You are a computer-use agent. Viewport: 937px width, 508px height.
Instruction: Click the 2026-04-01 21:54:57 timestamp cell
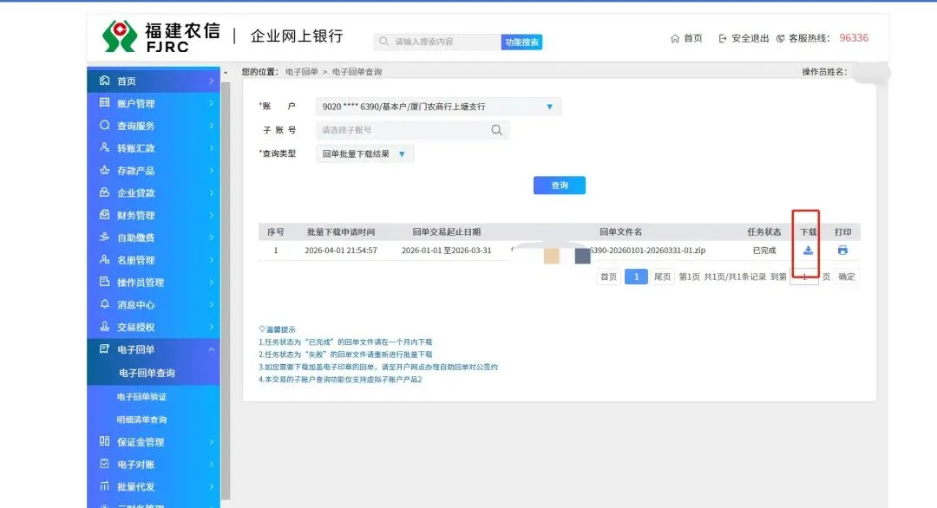point(341,251)
